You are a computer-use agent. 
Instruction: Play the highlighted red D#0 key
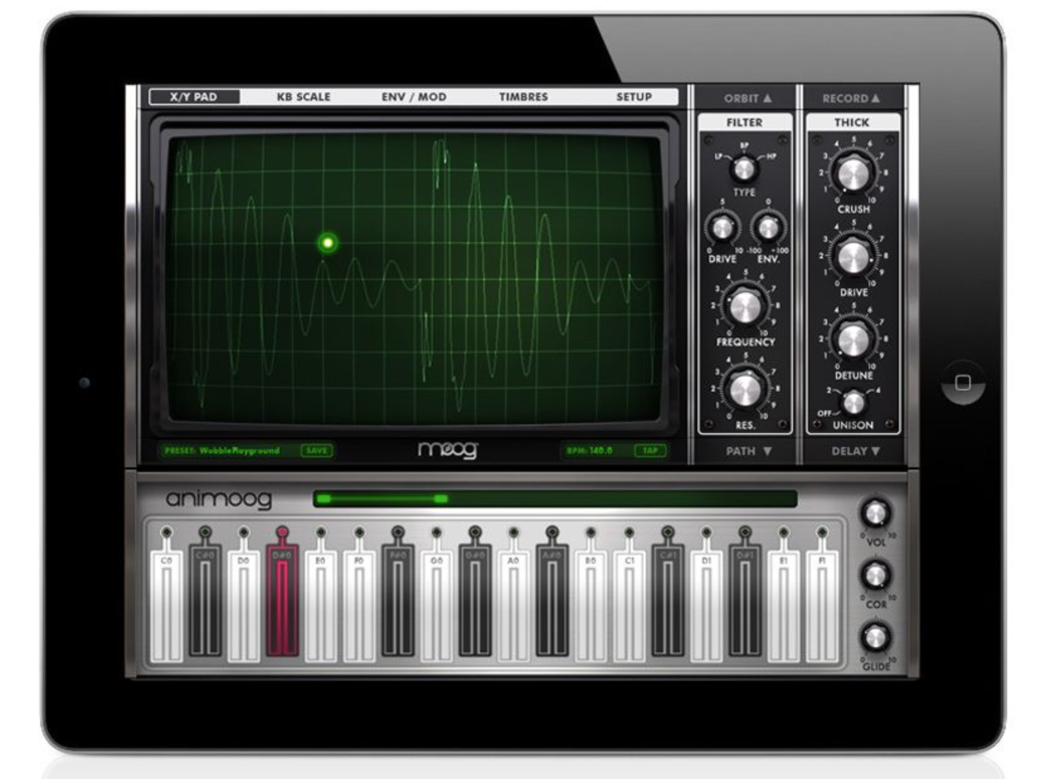coord(283,600)
